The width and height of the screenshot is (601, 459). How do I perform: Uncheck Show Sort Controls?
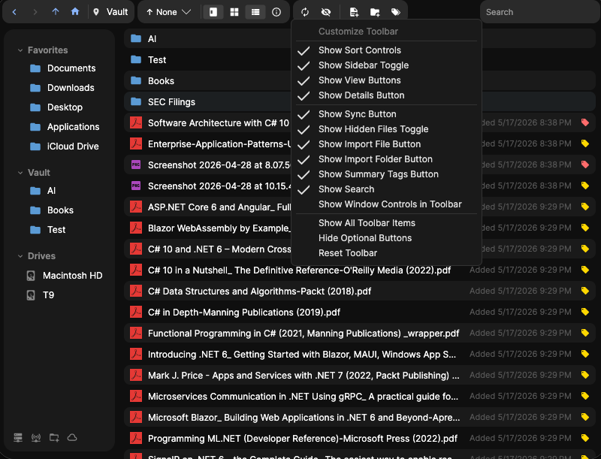pos(386,50)
